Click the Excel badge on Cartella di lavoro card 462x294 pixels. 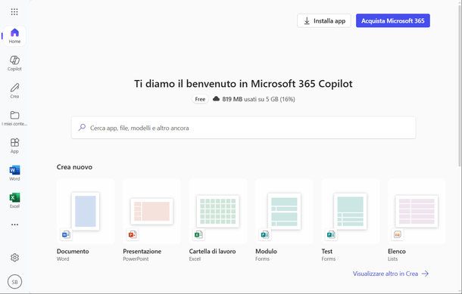click(198, 234)
